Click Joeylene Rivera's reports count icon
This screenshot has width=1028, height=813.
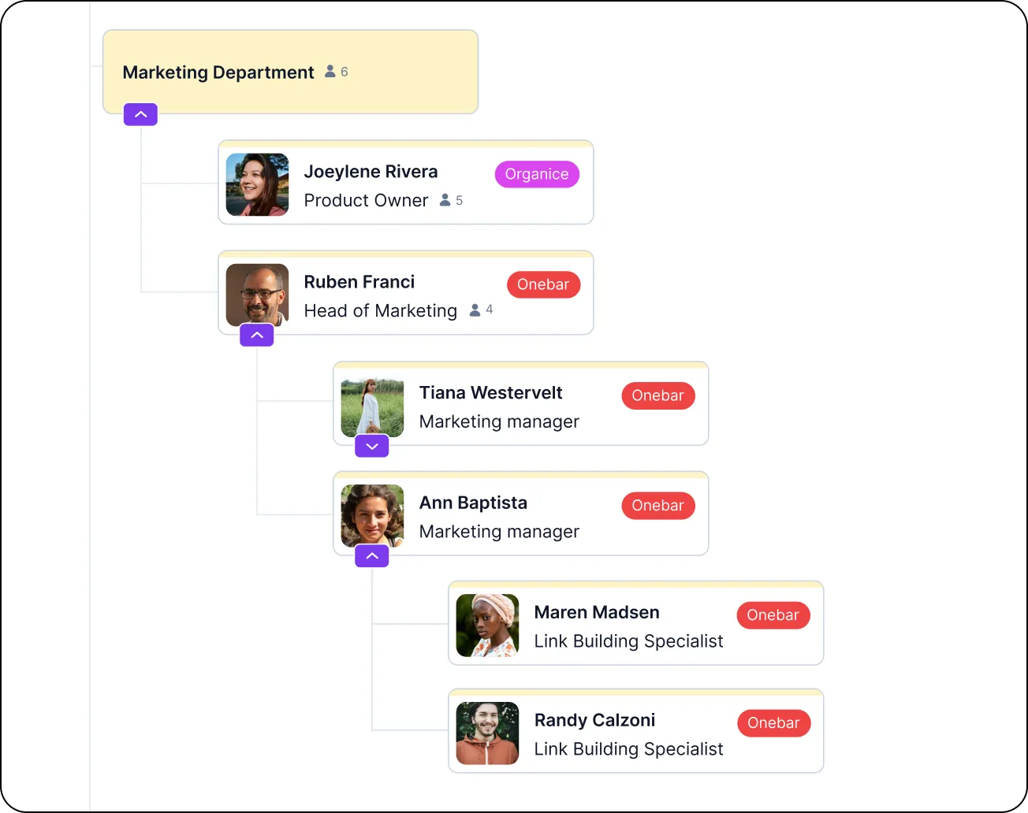(445, 200)
